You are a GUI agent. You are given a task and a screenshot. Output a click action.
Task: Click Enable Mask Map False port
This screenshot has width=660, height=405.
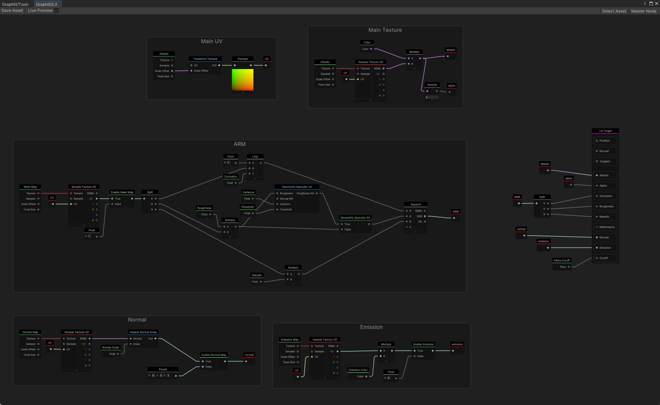click(x=112, y=204)
